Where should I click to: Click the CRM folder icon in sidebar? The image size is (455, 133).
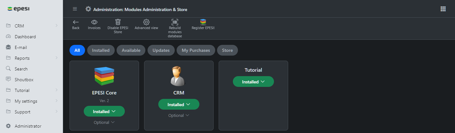point(9,26)
